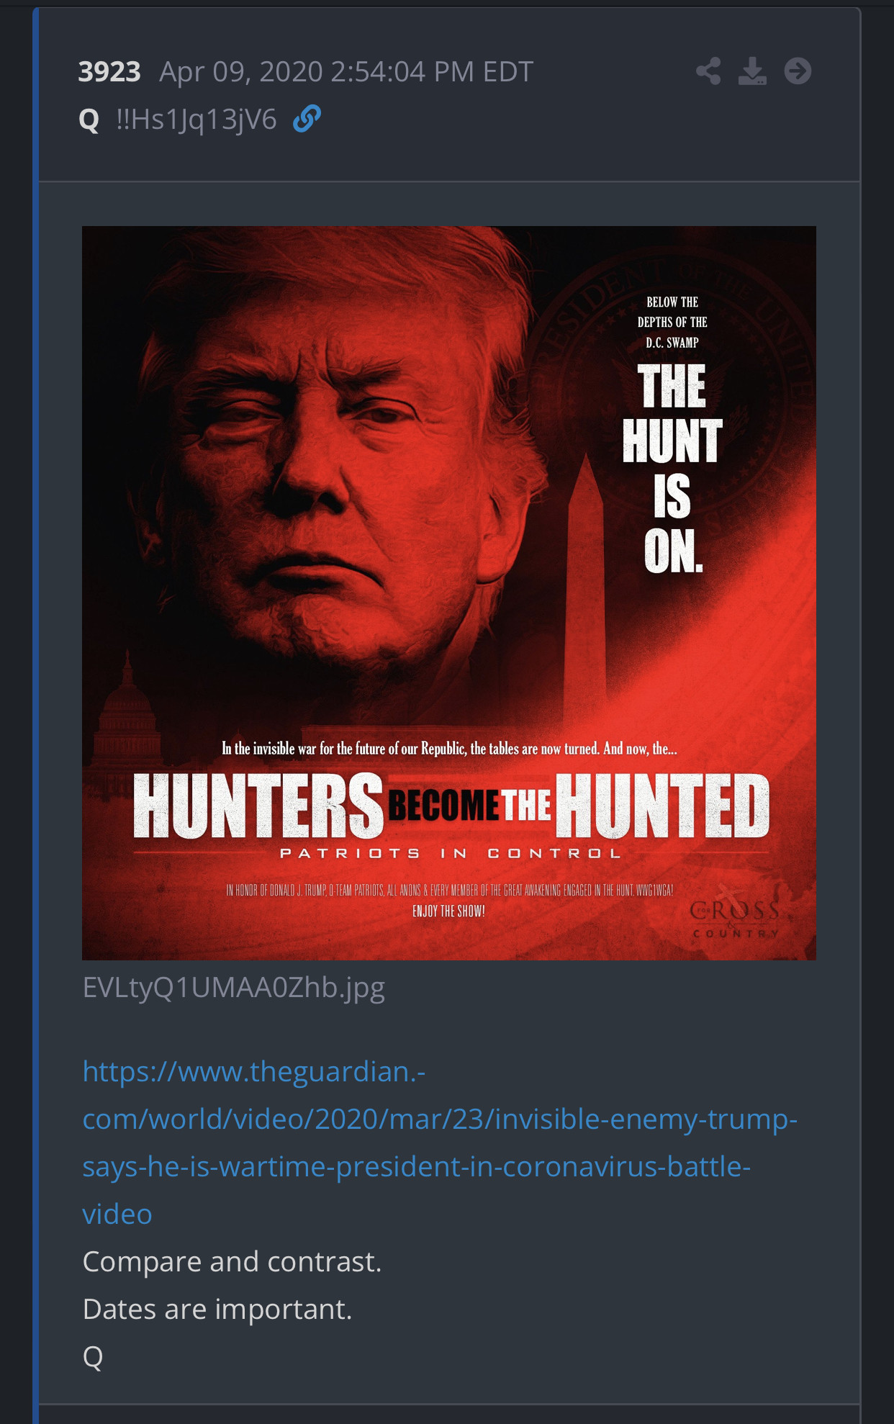Click "ENJOY THE SHOW!" caption in the poster

coord(448,911)
